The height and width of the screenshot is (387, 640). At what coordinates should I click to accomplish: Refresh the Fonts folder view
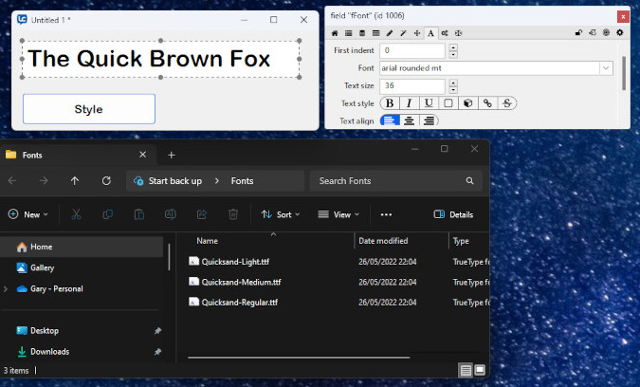(106, 180)
